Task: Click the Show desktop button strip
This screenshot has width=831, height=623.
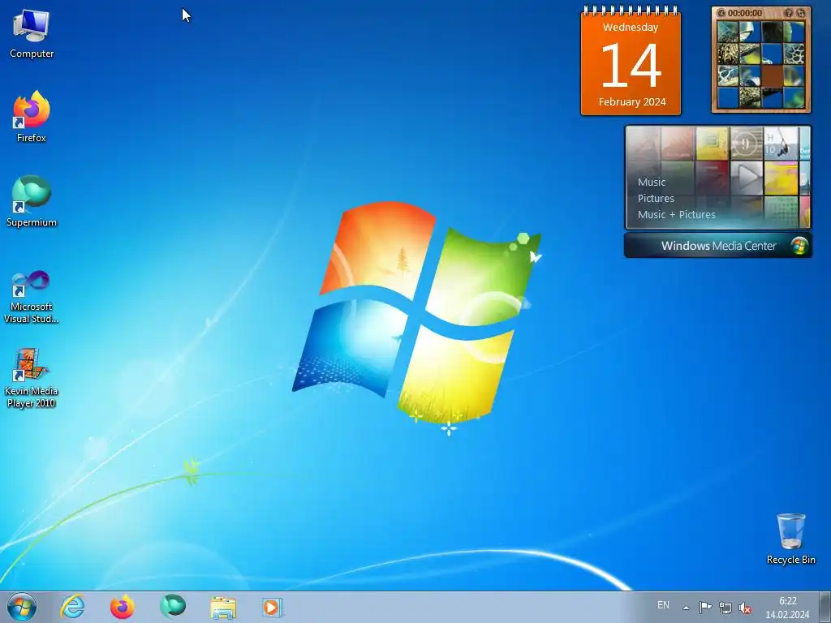Action: click(x=825, y=607)
